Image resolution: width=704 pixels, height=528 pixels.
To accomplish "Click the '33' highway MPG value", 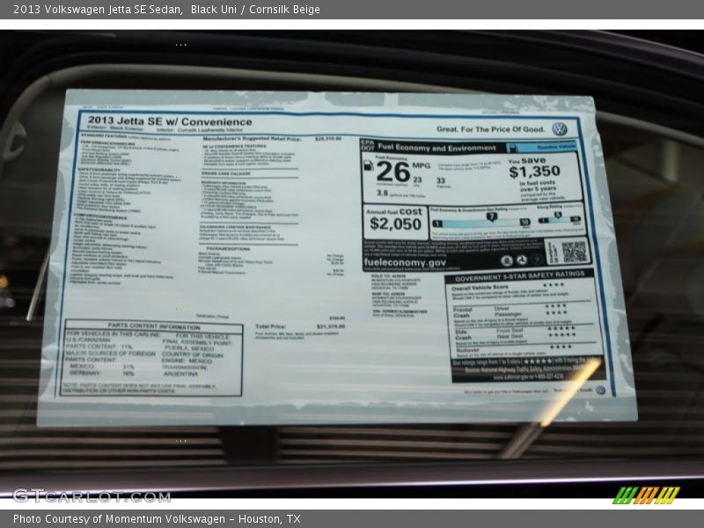I will click(x=441, y=180).
